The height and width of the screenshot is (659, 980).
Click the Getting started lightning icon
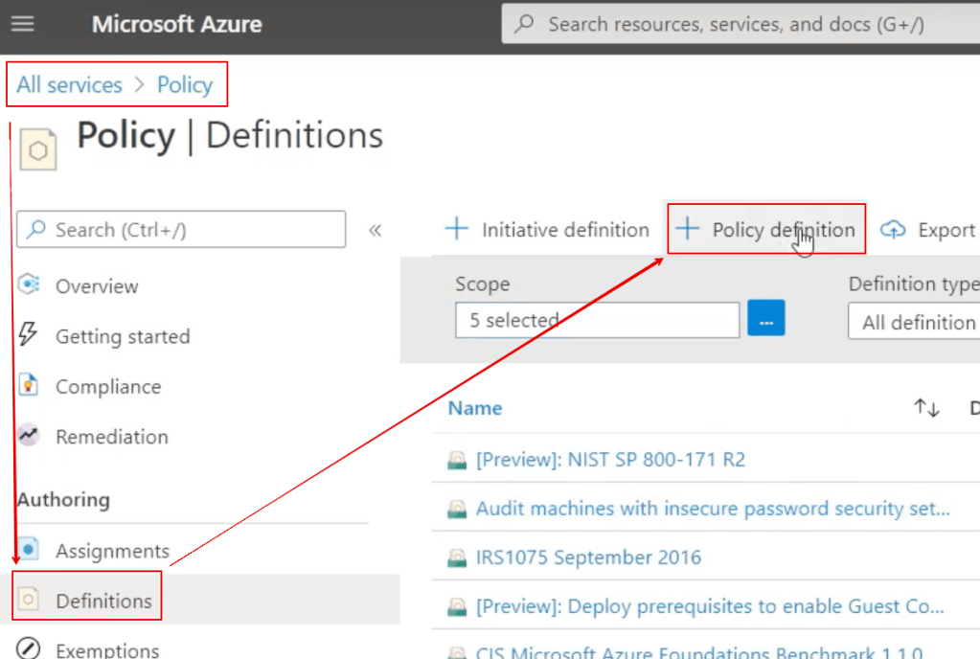coord(29,335)
